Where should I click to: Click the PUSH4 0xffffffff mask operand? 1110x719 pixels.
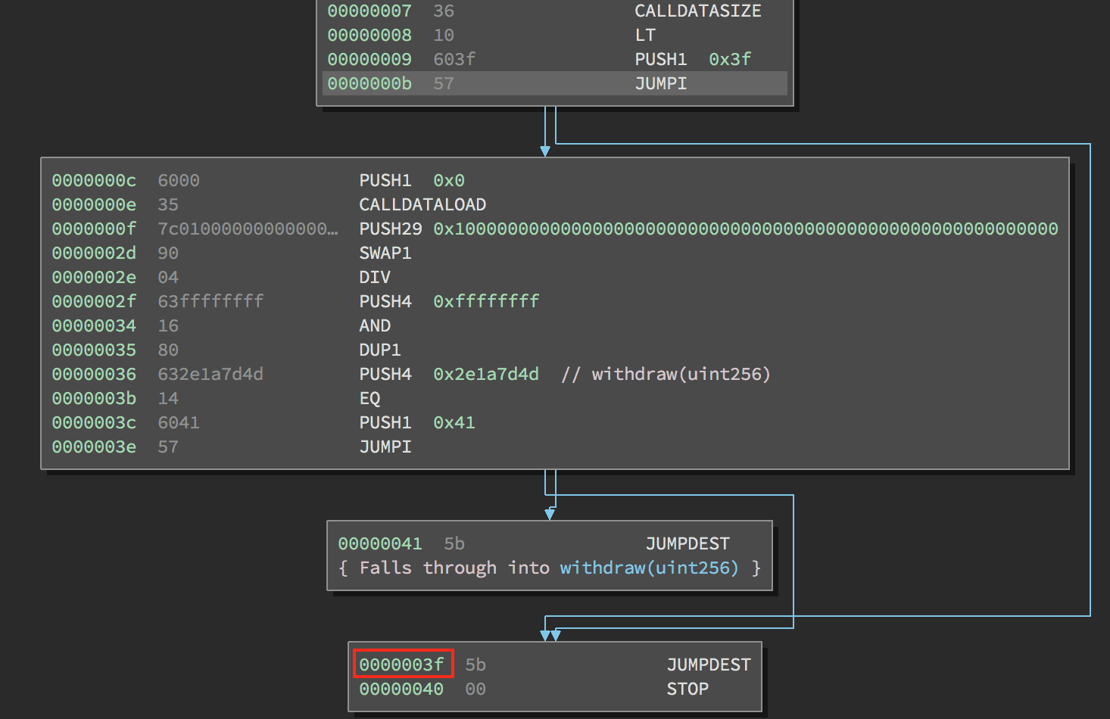(x=485, y=301)
